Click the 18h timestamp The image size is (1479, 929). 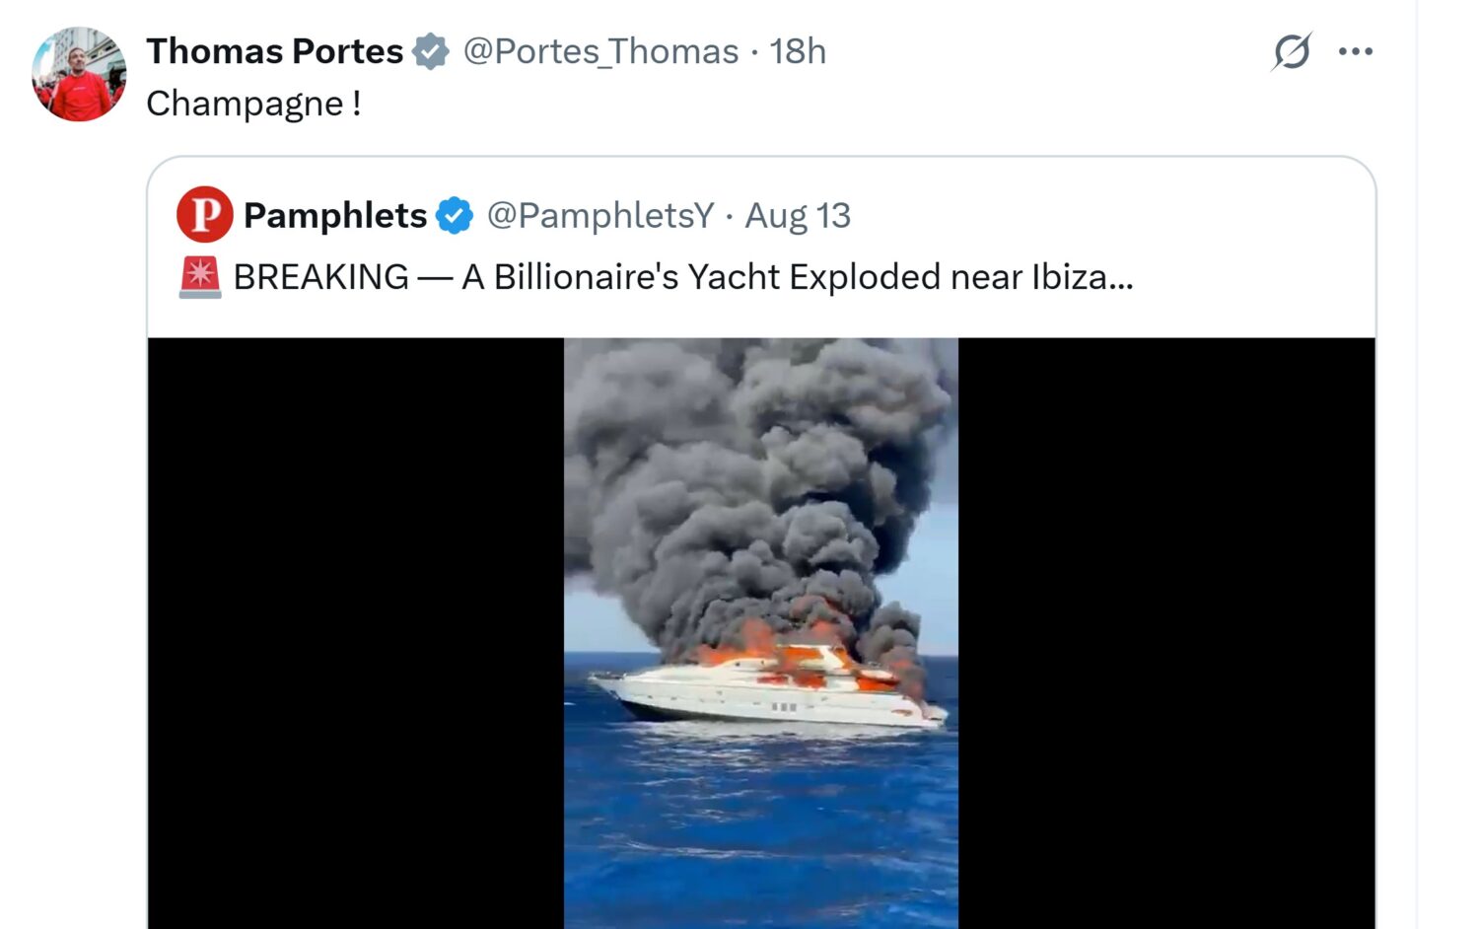tap(798, 51)
